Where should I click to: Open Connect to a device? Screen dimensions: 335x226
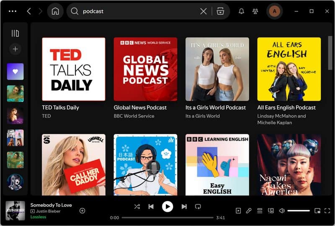(x=271, y=211)
